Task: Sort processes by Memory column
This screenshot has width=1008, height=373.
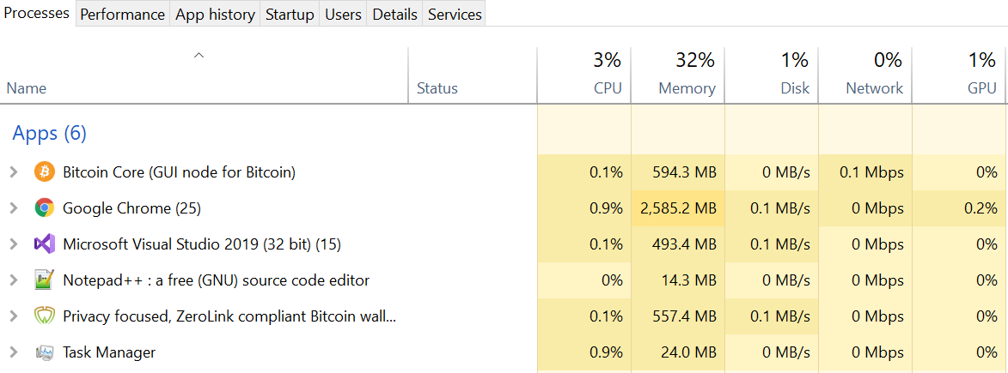Action: [x=677, y=75]
